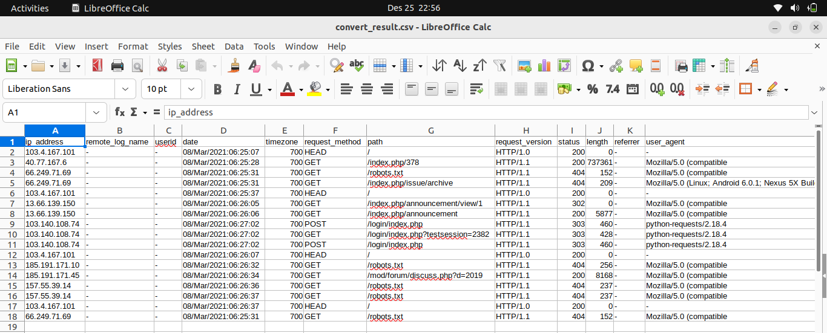
Task: Sort ascending using the A-Z icon
Action: click(460, 65)
